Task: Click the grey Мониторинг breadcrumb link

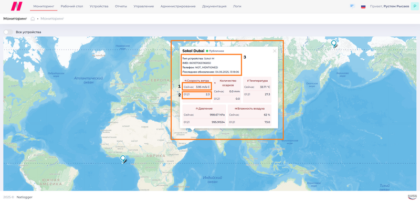Action: click(52, 19)
